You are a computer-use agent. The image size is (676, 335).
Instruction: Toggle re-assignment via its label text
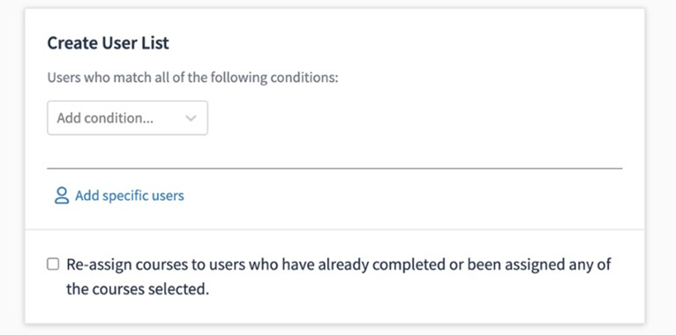point(338,265)
